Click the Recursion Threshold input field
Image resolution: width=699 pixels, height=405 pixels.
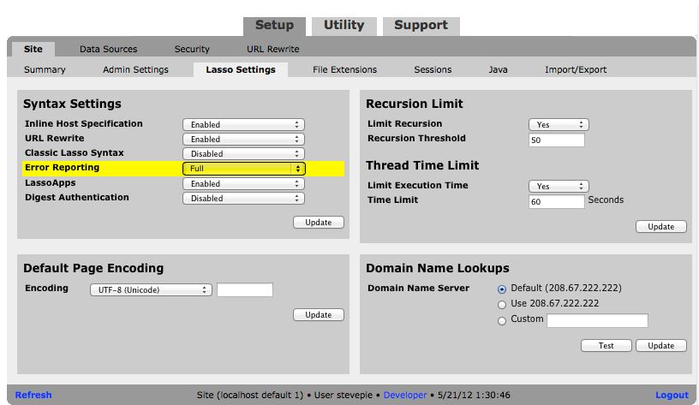pyautogui.click(x=556, y=140)
